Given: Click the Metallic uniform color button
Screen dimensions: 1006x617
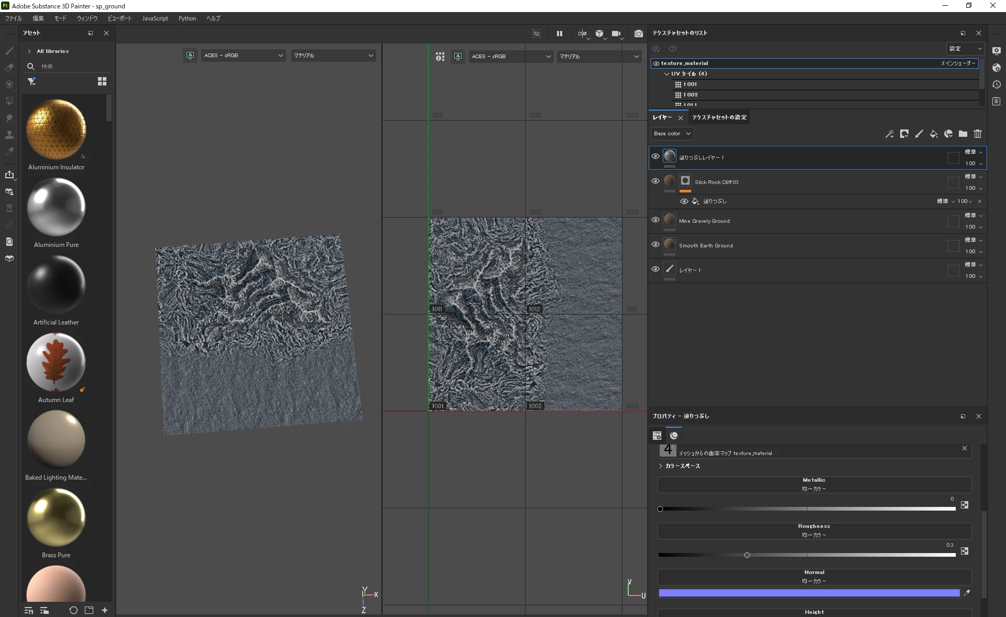Looking at the screenshot, I should tap(814, 484).
